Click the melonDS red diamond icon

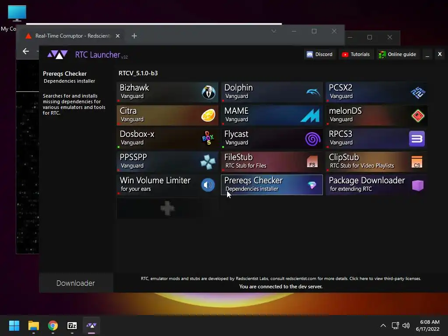tap(418, 115)
